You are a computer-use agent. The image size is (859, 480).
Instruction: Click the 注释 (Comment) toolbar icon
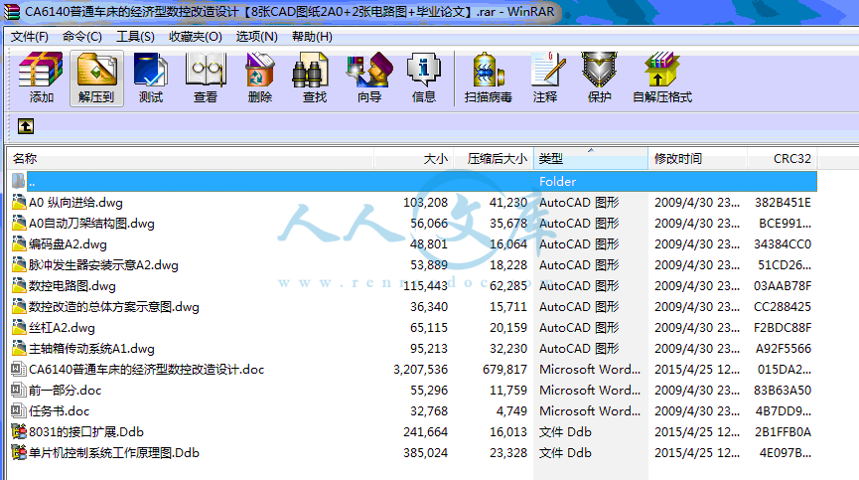pyautogui.click(x=548, y=71)
